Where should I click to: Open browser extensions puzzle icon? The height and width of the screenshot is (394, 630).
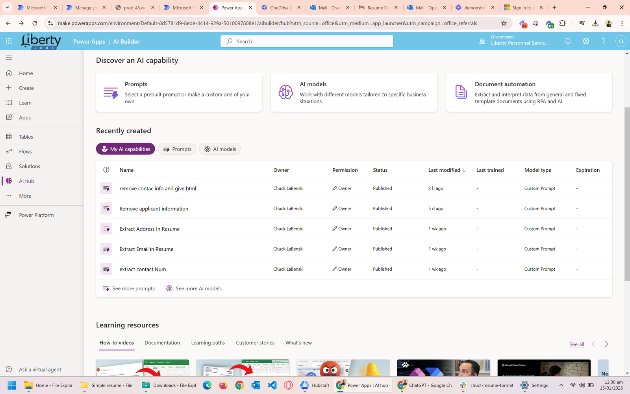point(562,23)
